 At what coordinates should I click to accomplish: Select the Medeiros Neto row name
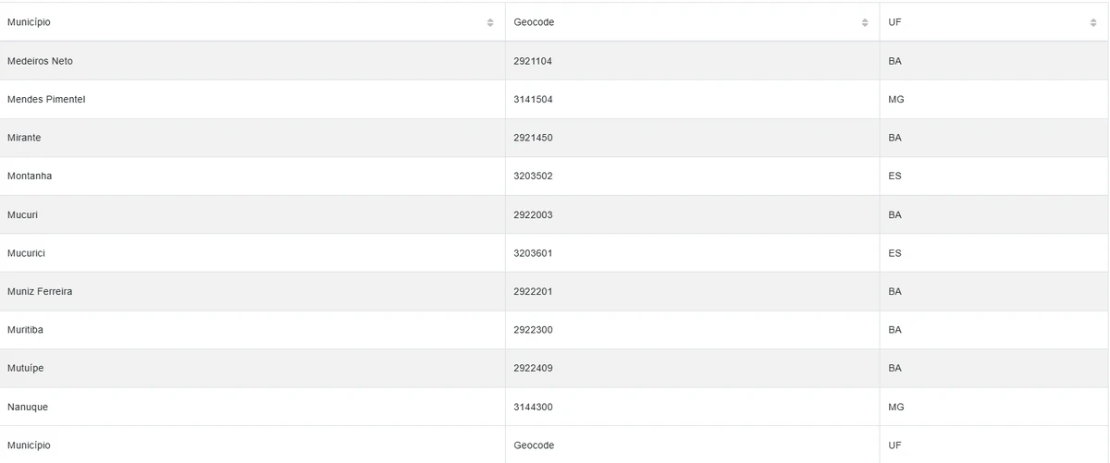[x=40, y=61]
